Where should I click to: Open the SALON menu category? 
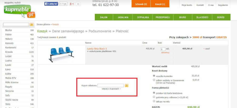[104, 17]
